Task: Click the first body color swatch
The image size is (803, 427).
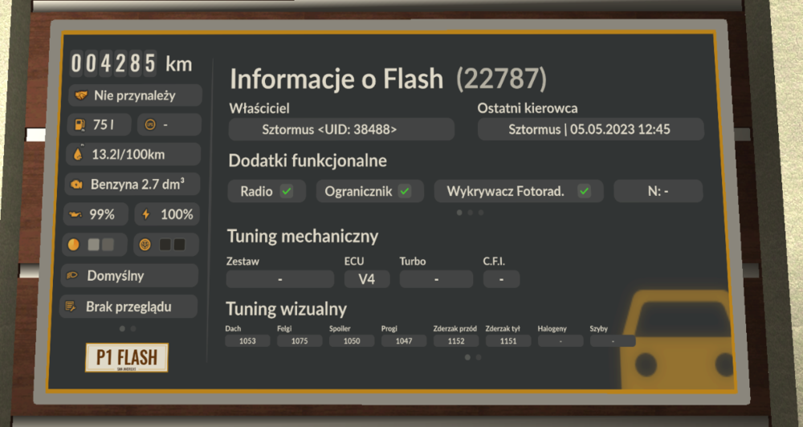Action: (x=93, y=245)
